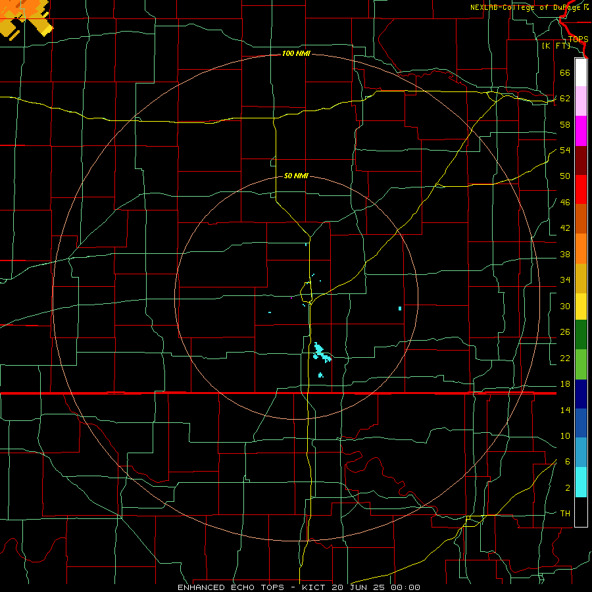Viewport: 592px width, 592px height.
Task: Click the '30' scale label
Action: click(565, 306)
